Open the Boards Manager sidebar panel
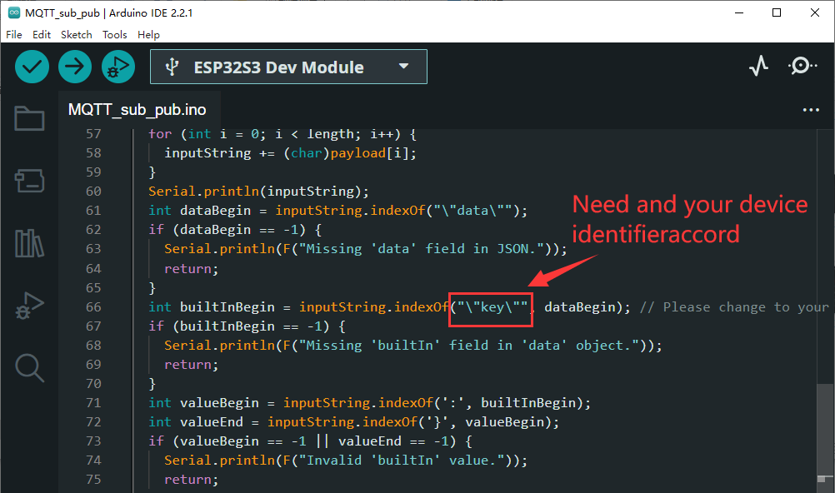The width and height of the screenshot is (835, 493). 29,180
